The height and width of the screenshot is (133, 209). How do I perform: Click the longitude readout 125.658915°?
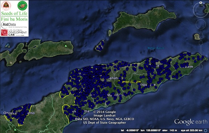pos(151,131)
